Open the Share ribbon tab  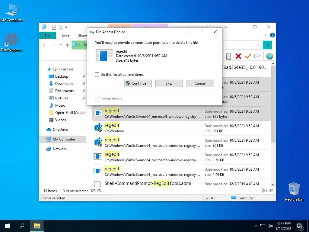point(82,35)
